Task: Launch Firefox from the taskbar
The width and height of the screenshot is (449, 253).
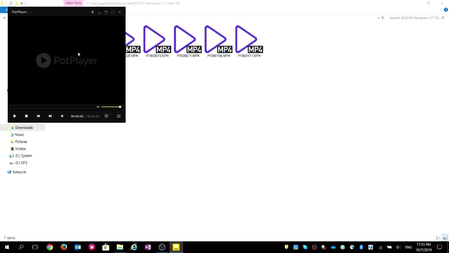Action: click(x=63, y=247)
